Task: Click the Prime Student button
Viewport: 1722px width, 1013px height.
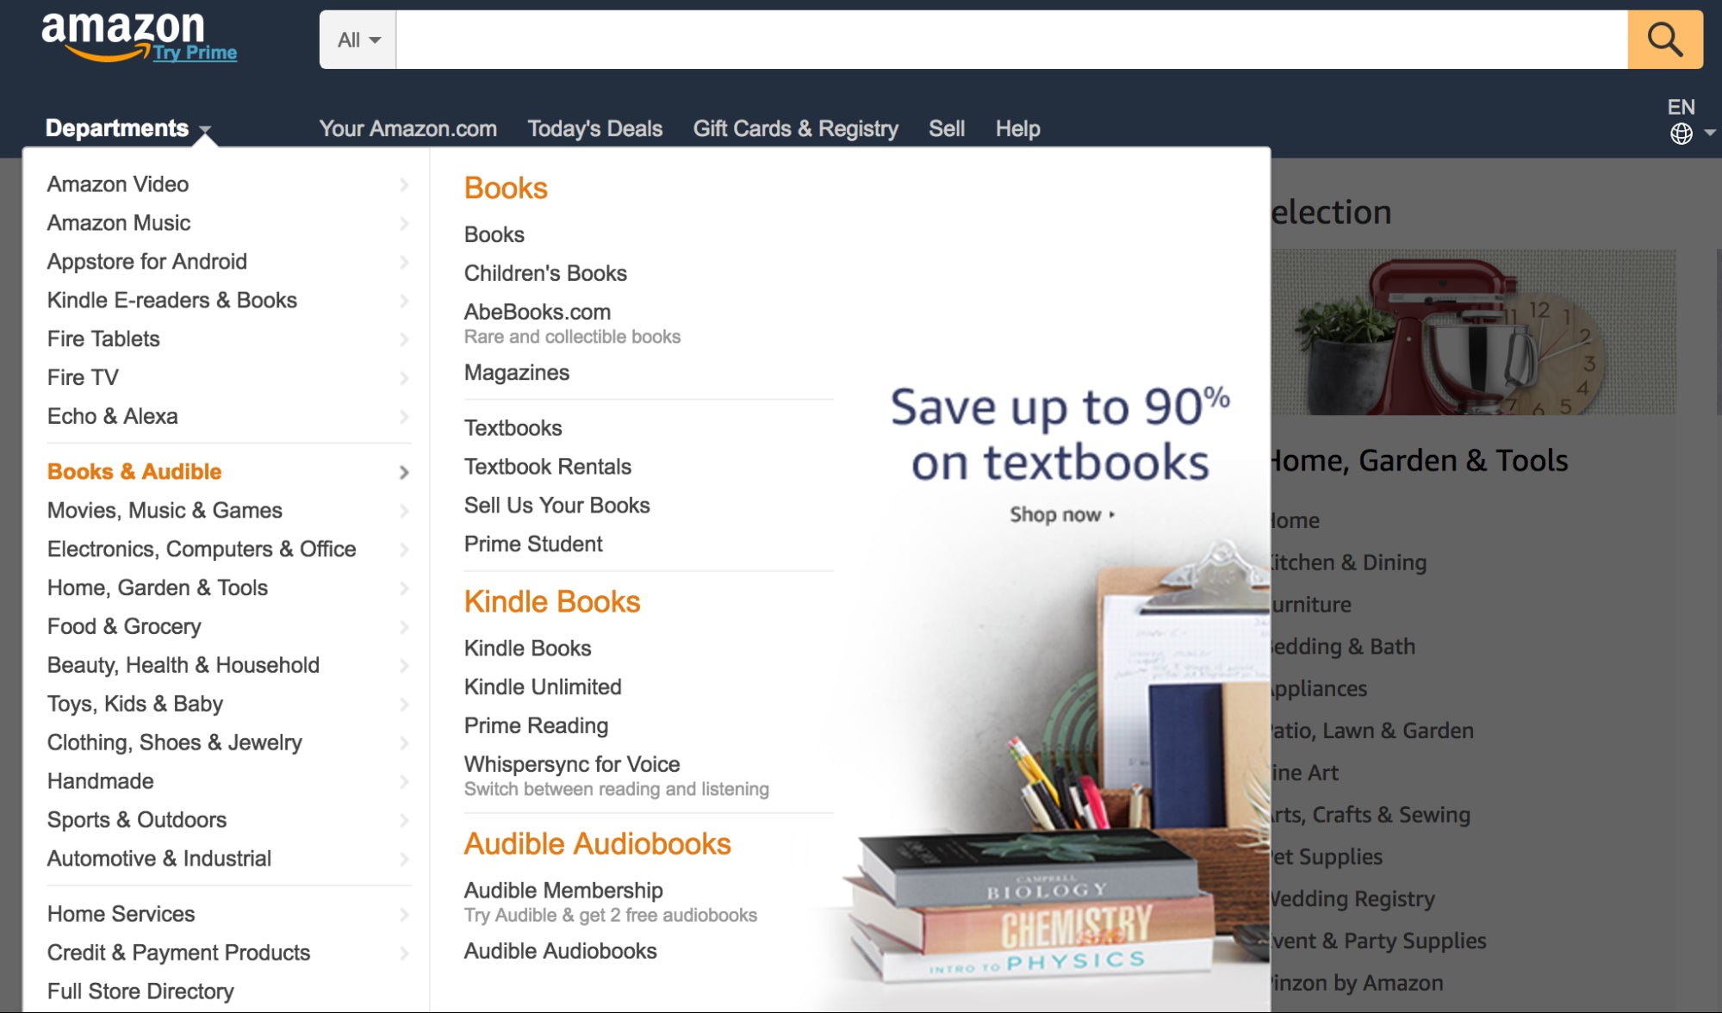Action: point(534,544)
